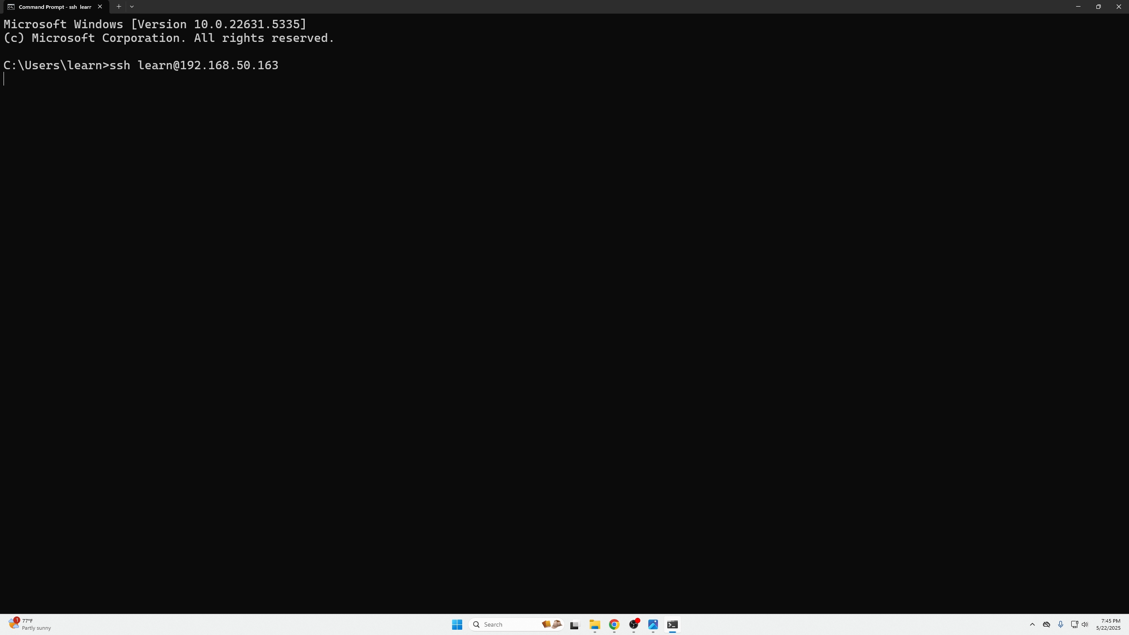Screen dimensions: 1129x635
Task: Open OBS Studio with notification badge
Action: coord(634,624)
